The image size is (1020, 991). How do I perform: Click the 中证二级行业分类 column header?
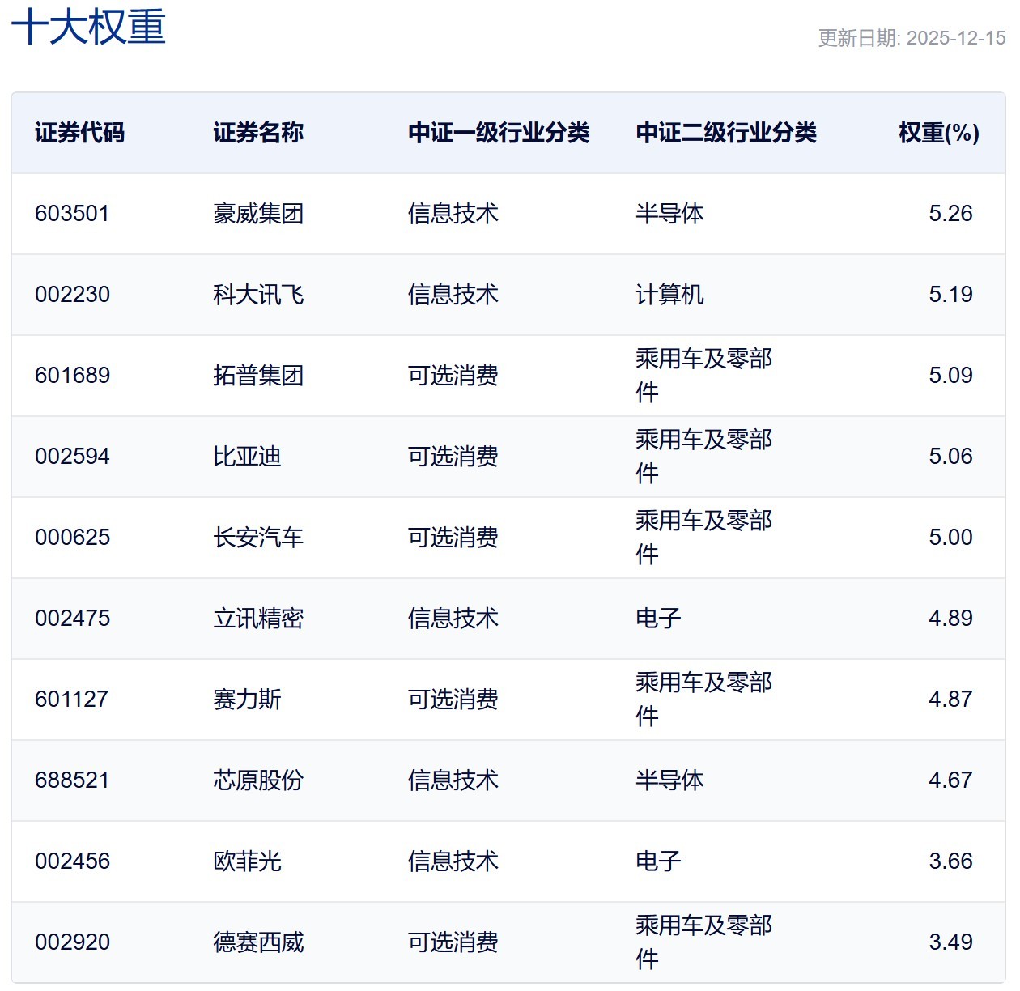pos(726,133)
